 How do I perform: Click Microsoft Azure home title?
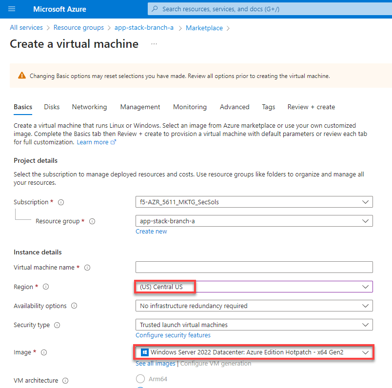[x=59, y=9]
